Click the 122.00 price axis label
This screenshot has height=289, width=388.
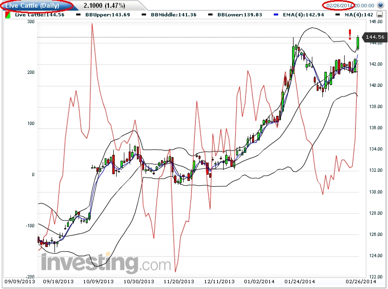tap(375, 277)
